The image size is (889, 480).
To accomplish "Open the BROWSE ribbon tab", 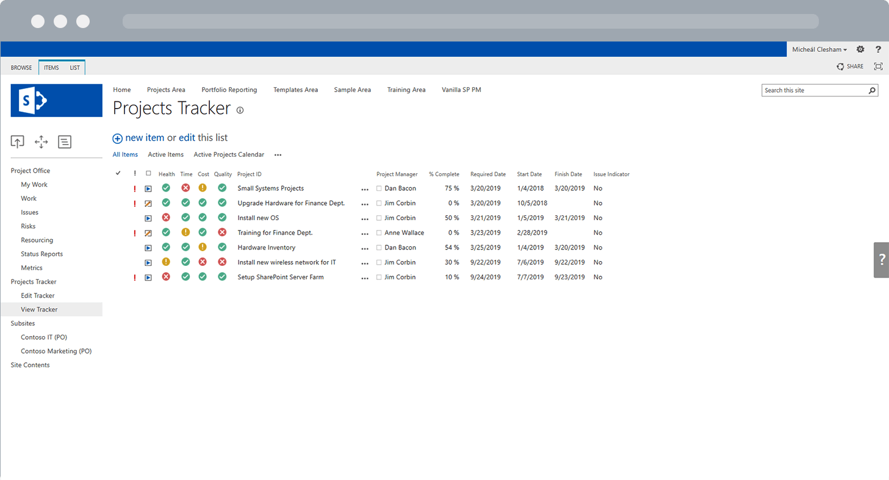I will click(x=21, y=68).
